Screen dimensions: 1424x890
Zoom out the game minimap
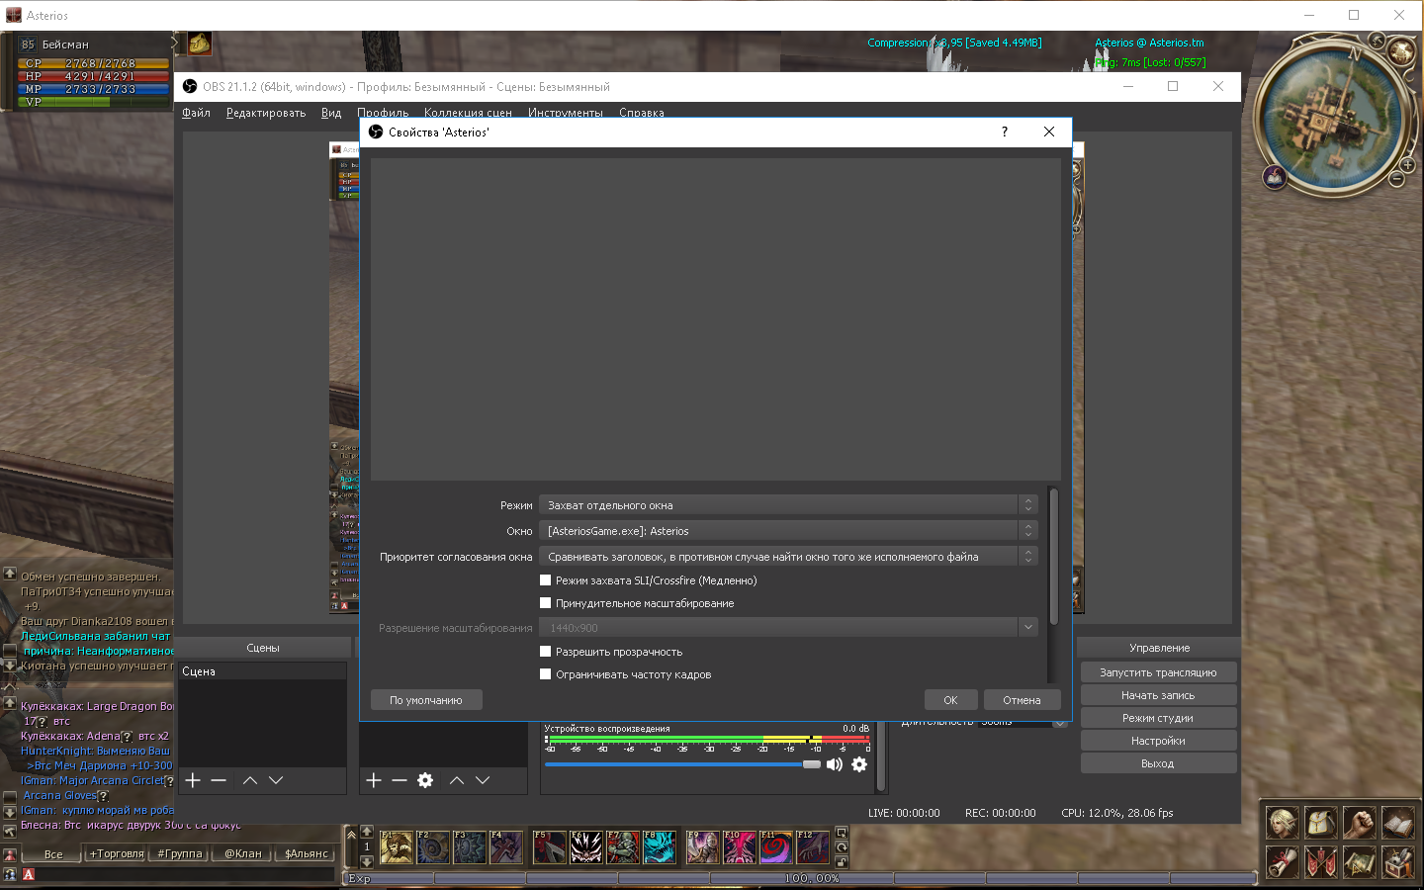1396,179
